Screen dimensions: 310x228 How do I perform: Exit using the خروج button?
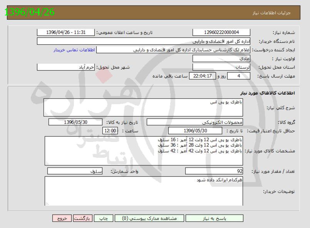62,218
